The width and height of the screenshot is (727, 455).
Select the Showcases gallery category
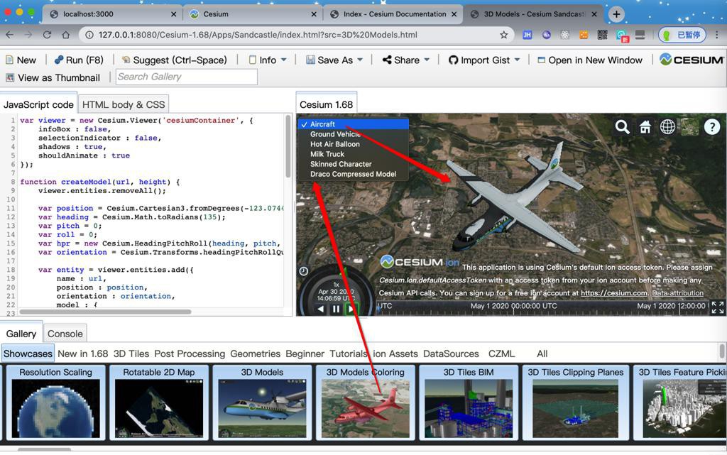click(x=28, y=353)
